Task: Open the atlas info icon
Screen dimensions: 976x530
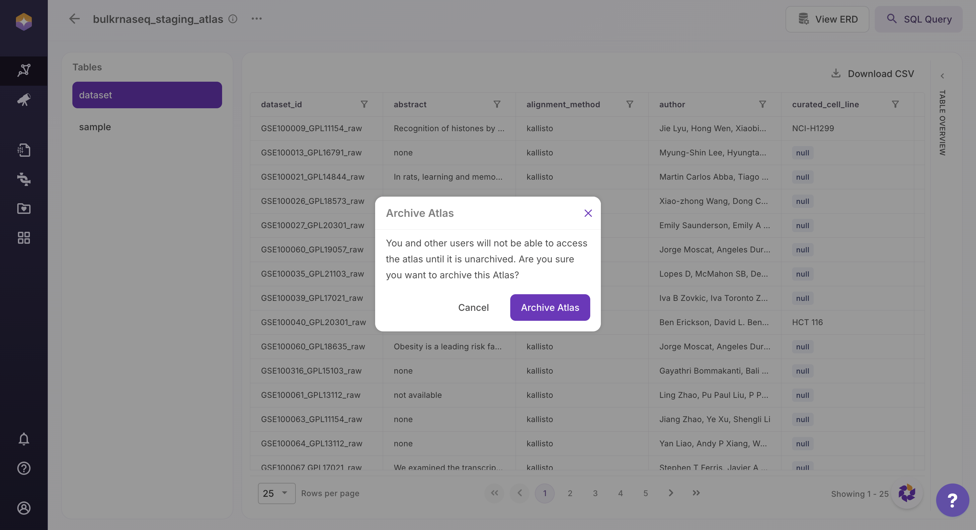Action: pos(233,19)
